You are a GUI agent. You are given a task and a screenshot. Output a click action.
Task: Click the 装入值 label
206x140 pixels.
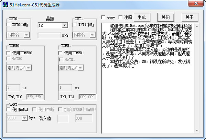pyautogui.click(x=45, y=118)
